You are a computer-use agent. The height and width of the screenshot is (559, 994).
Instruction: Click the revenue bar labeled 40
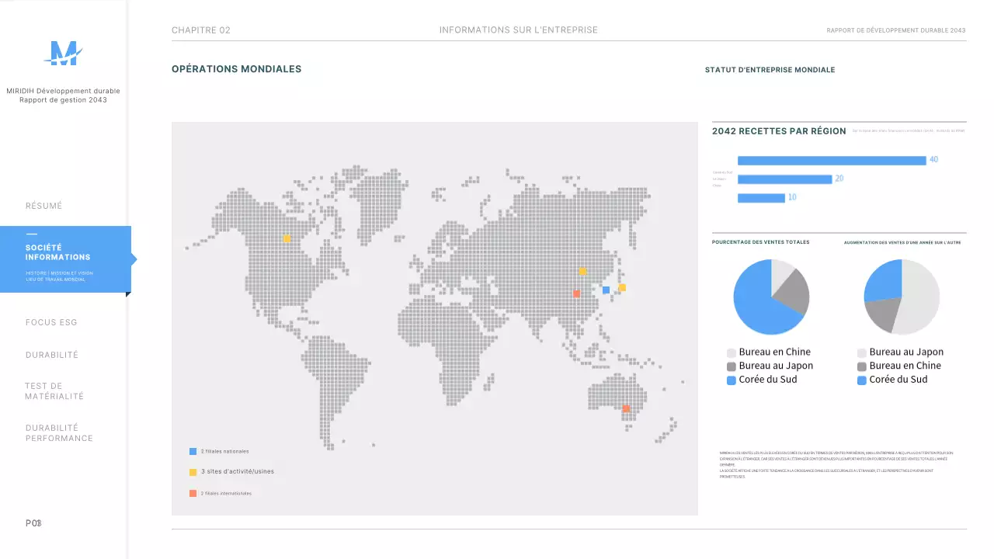tap(831, 161)
